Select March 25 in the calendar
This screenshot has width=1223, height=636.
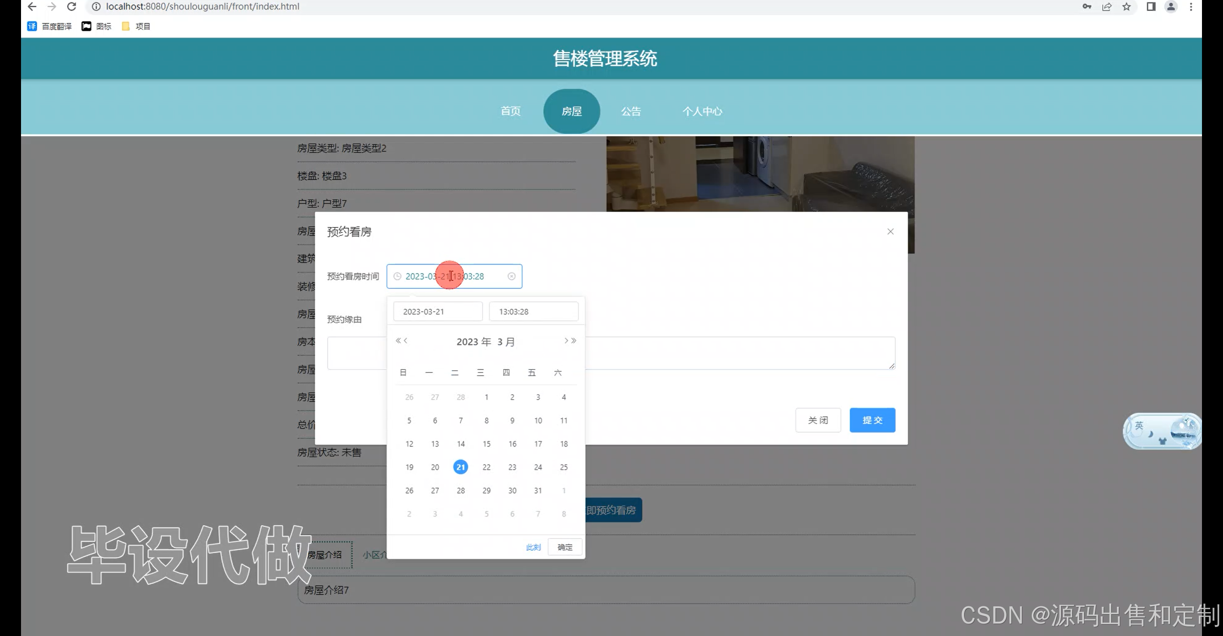point(564,467)
